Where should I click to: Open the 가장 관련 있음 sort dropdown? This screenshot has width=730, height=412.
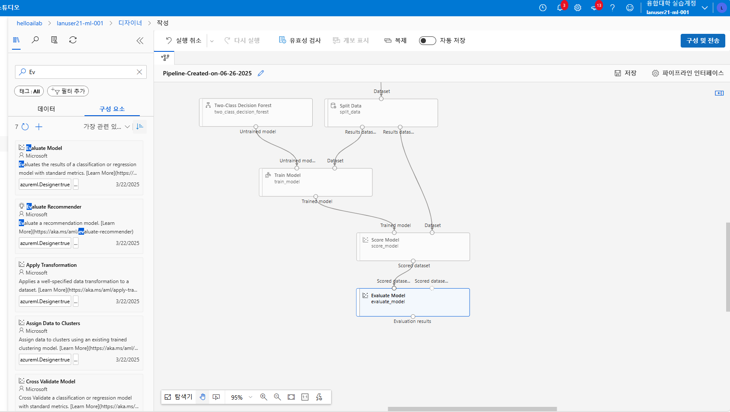coord(106,127)
